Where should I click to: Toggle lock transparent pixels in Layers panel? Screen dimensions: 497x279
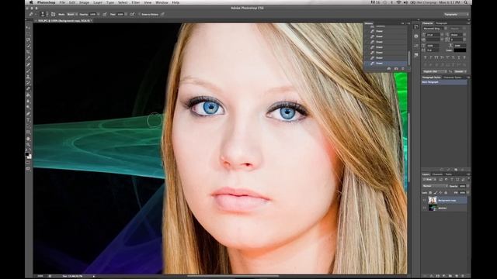click(430, 193)
